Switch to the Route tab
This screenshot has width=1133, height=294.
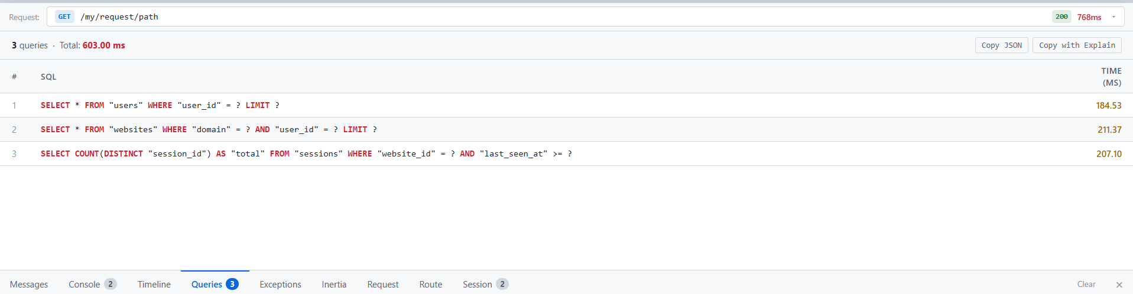(x=431, y=285)
